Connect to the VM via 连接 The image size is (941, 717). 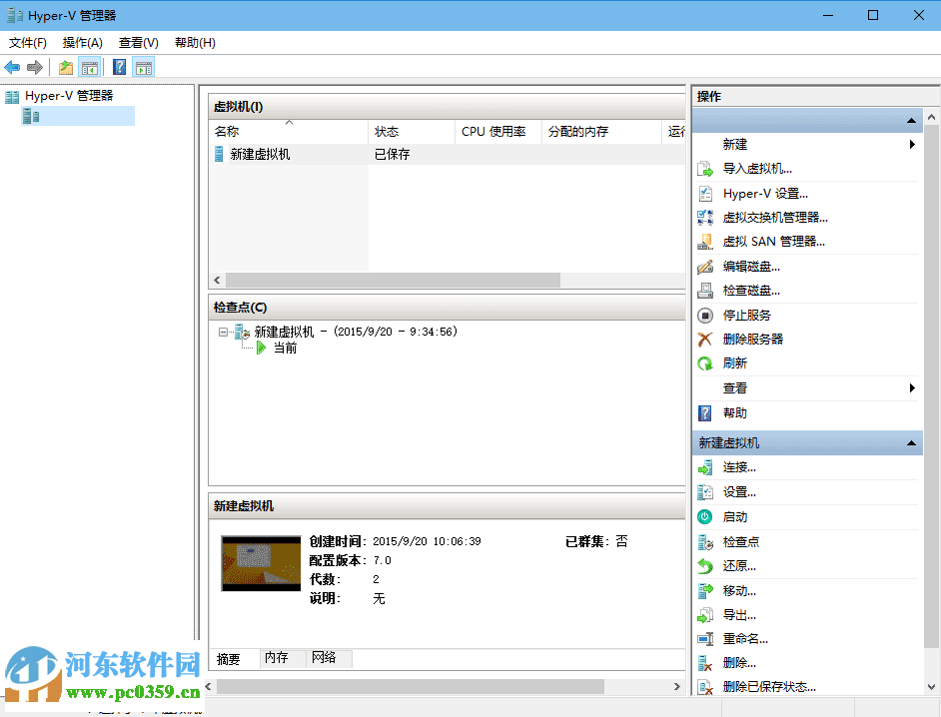click(x=741, y=466)
